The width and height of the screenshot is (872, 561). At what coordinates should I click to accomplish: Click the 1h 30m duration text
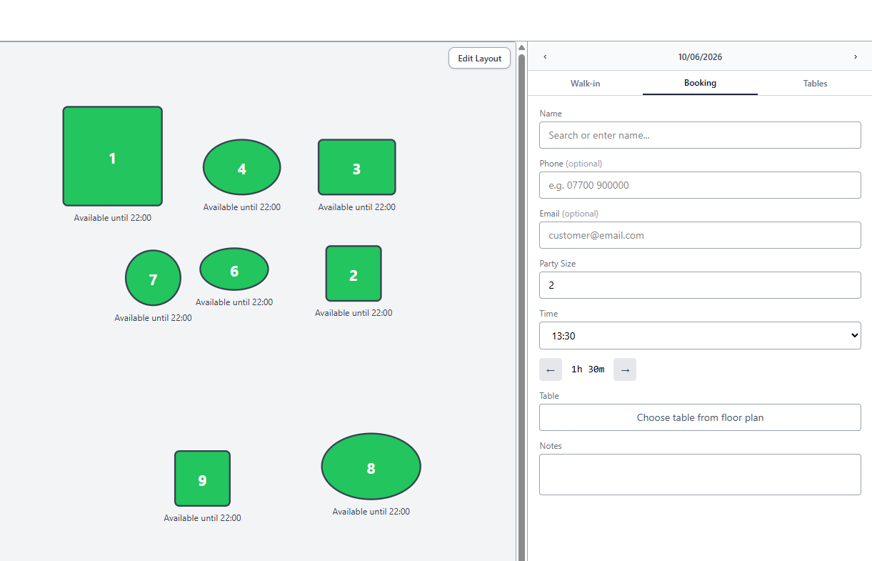588,369
